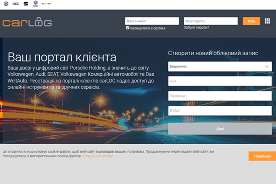
Task: Click the carLOG logo
Action: coord(27,22)
